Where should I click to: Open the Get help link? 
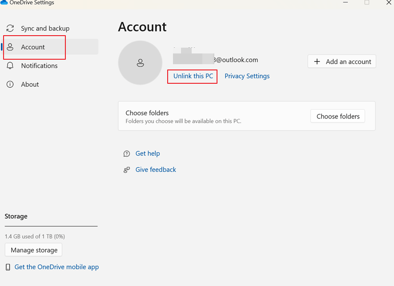148,154
